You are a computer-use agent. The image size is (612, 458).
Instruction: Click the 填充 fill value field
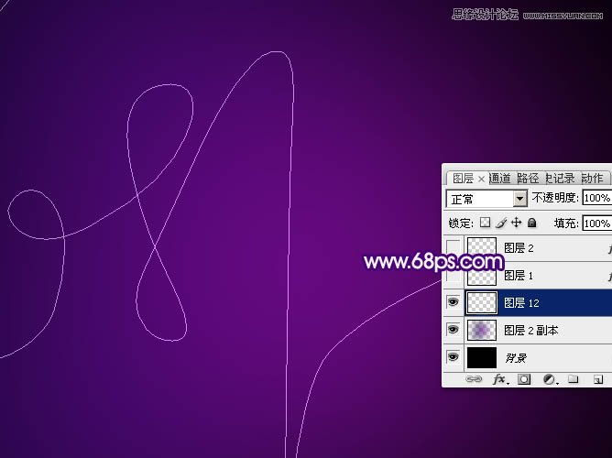tap(597, 224)
